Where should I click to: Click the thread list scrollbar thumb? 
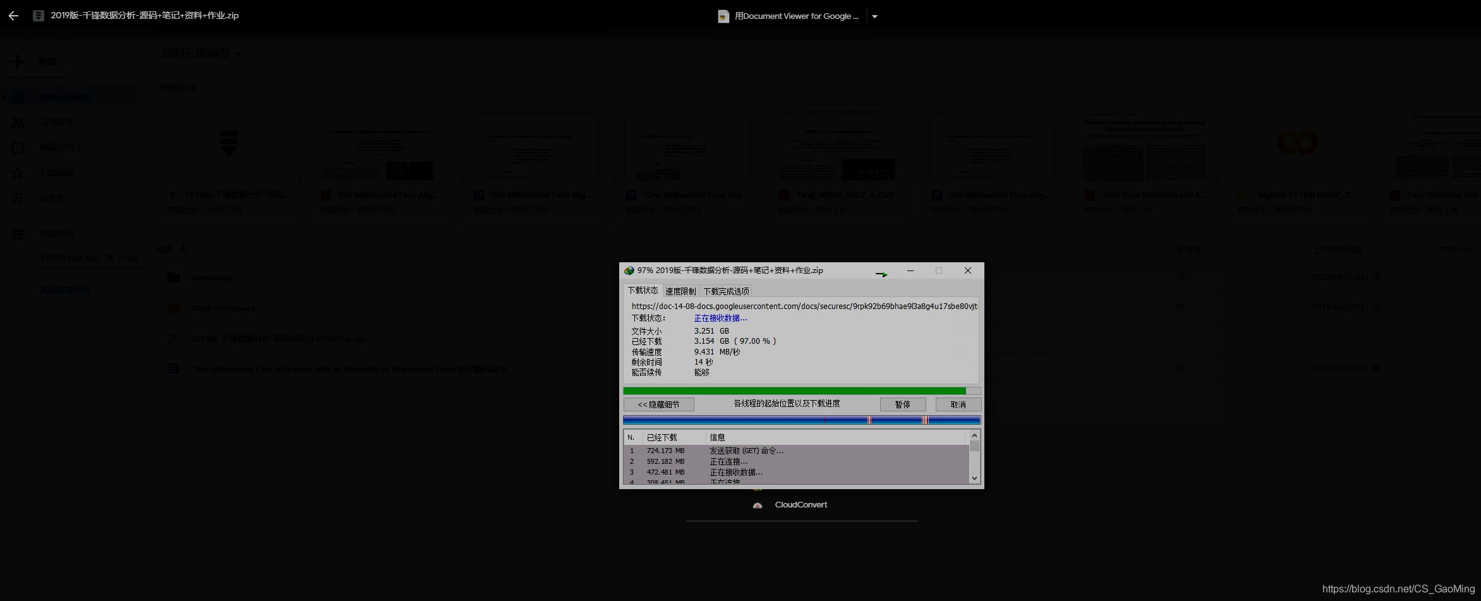[x=974, y=446]
